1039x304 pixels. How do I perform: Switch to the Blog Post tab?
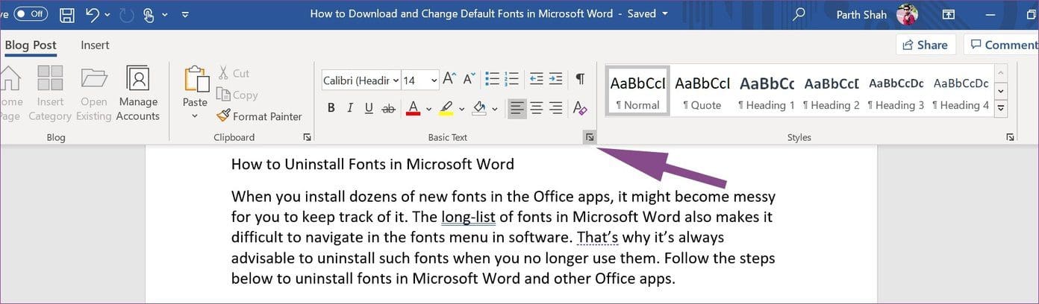pyautogui.click(x=31, y=45)
